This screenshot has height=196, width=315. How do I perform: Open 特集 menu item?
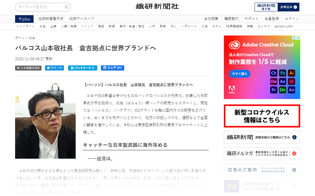click(250, 26)
